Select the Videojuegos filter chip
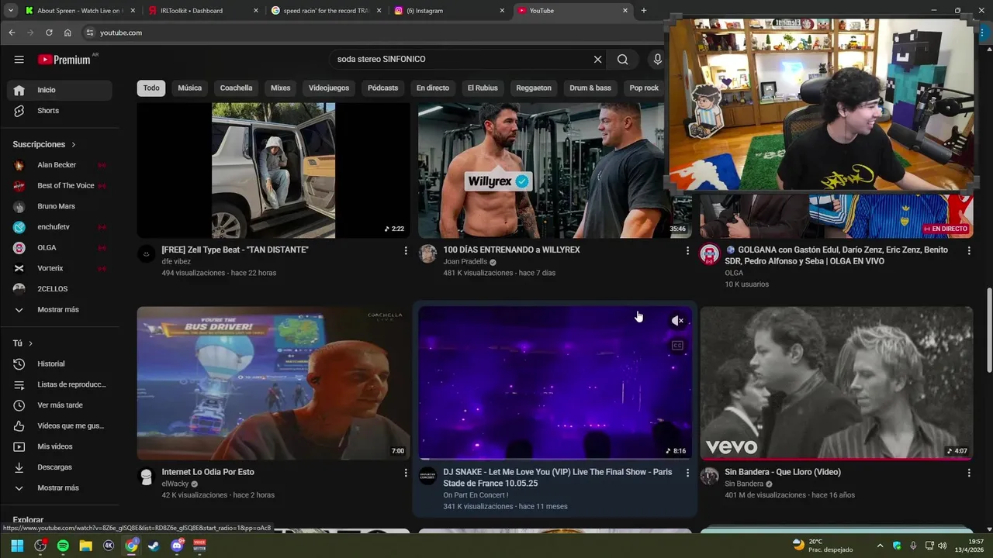 point(329,88)
